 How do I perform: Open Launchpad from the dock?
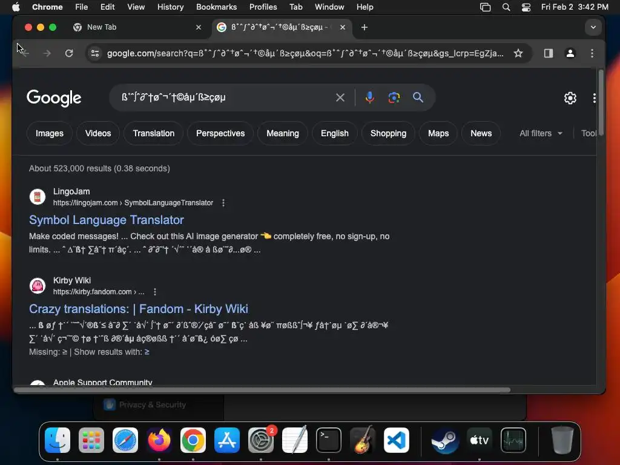click(91, 440)
